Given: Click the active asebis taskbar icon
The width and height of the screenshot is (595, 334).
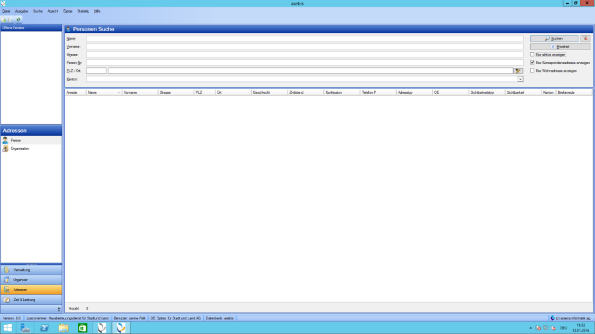Looking at the screenshot, I should coord(121,327).
